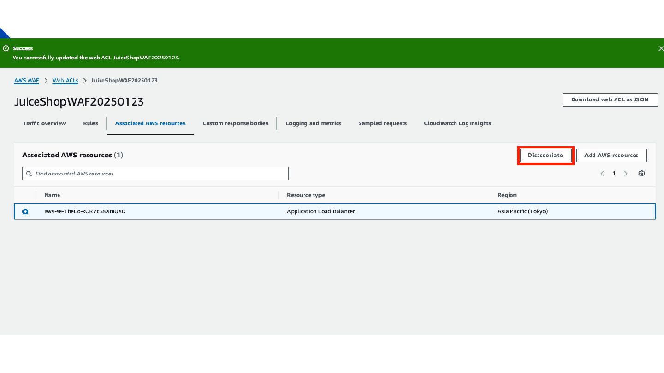Dismiss the green success banner
664x373 pixels.
[661, 48]
